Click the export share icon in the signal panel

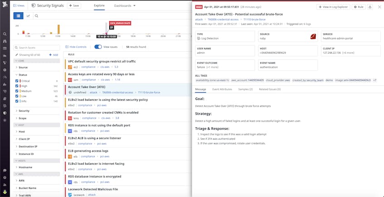coord(370,7)
